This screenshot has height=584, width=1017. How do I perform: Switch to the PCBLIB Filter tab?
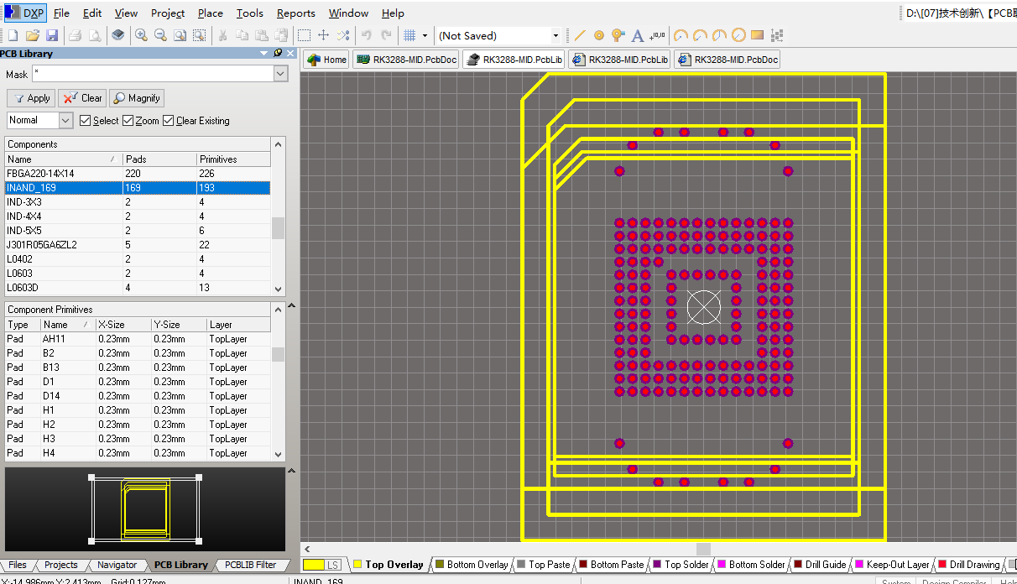[x=250, y=565]
